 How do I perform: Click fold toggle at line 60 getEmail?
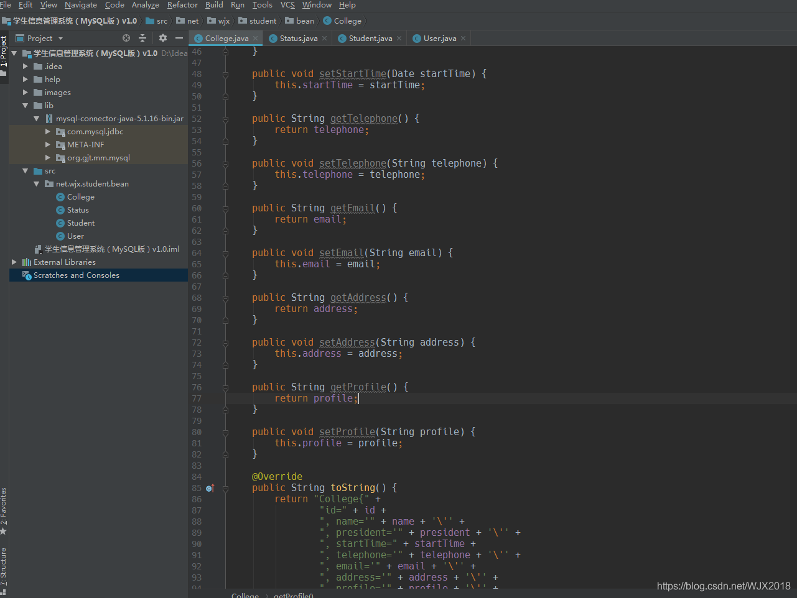coord(225,208)
